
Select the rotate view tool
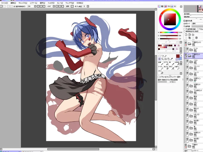[165, 59]
